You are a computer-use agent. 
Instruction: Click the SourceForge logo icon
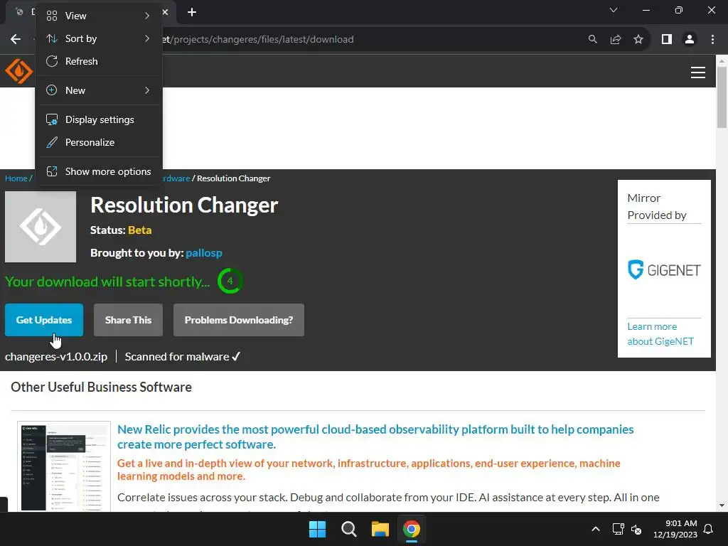(18, 72)
